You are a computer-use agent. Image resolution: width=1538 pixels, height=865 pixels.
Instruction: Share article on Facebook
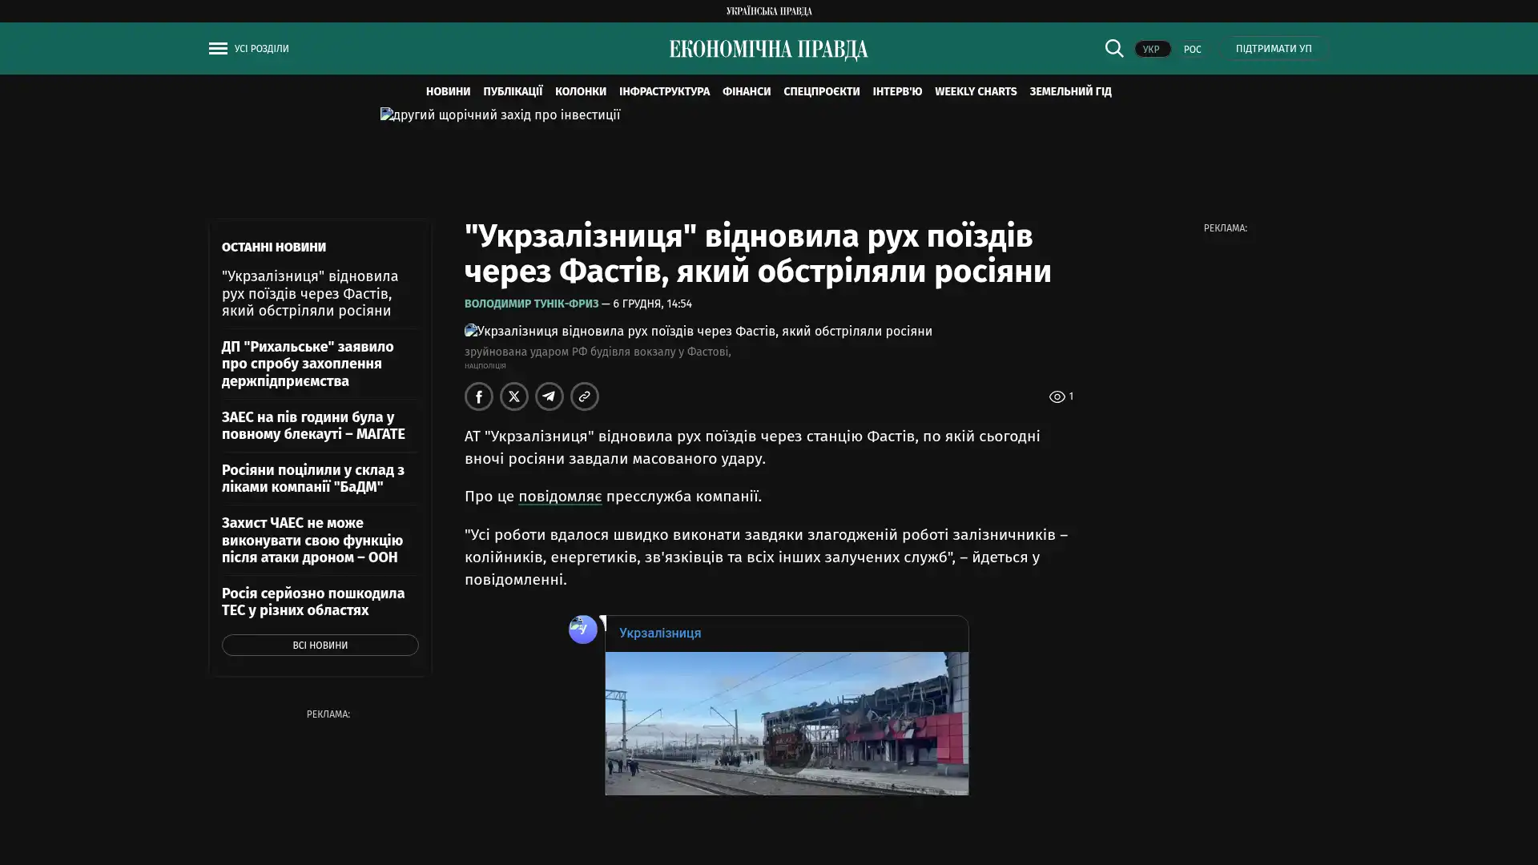click(478, 396)
